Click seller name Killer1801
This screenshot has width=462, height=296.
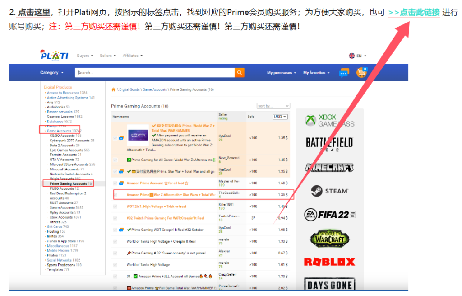point(226,204)
